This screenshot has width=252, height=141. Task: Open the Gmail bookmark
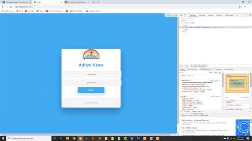click(19, 11)
